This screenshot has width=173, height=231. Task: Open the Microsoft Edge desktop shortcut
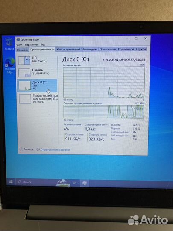(x=10, y=65)
